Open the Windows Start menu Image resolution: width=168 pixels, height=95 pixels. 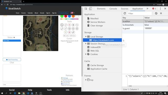pyautogui.click(x=2, y=93)
